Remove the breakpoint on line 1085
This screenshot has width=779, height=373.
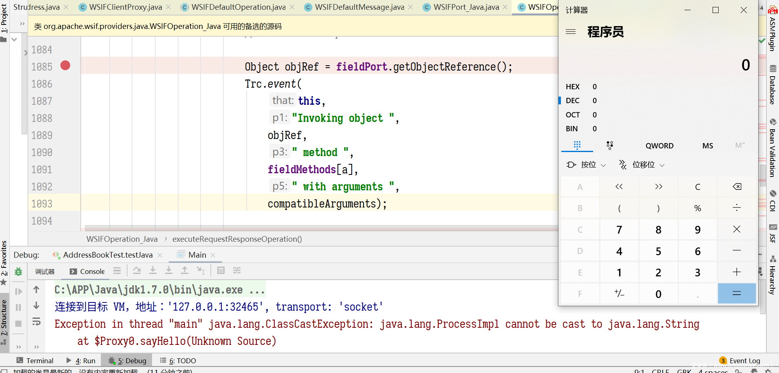[x=65, y=66]
